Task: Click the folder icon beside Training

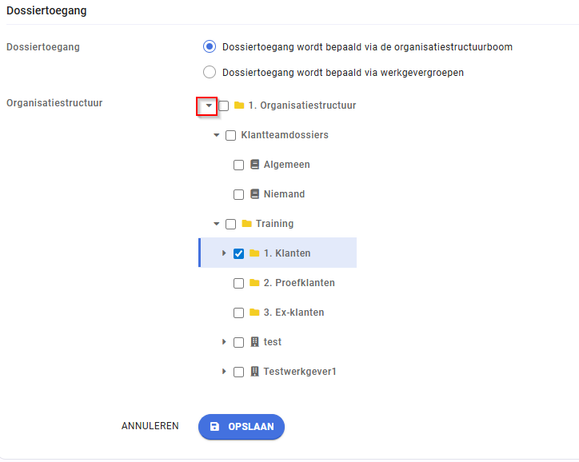Action: point(246,224)
